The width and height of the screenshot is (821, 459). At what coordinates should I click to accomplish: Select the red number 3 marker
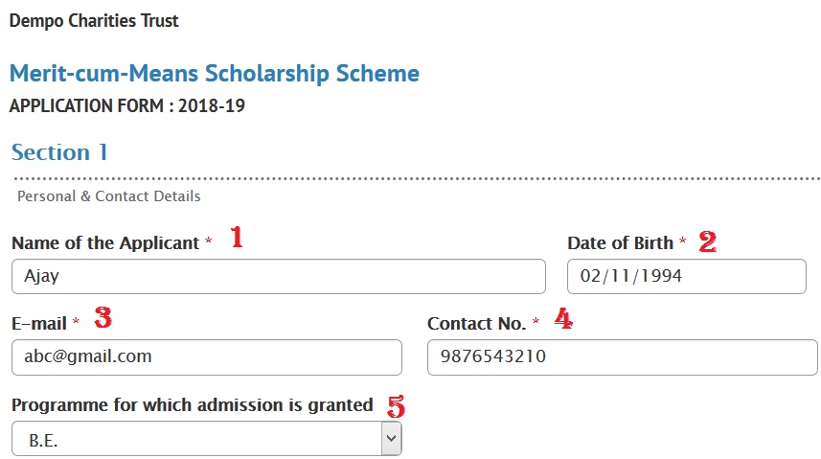[x=103, y=319]
